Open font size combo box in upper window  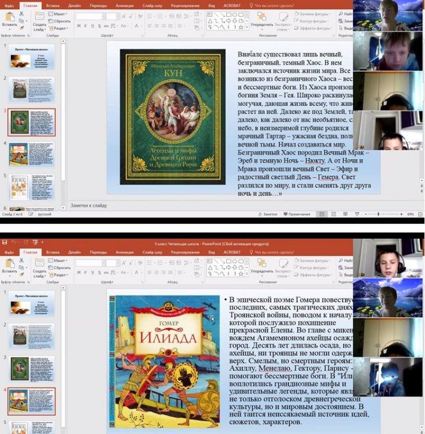pyautogui.click(x=112, y=17)
